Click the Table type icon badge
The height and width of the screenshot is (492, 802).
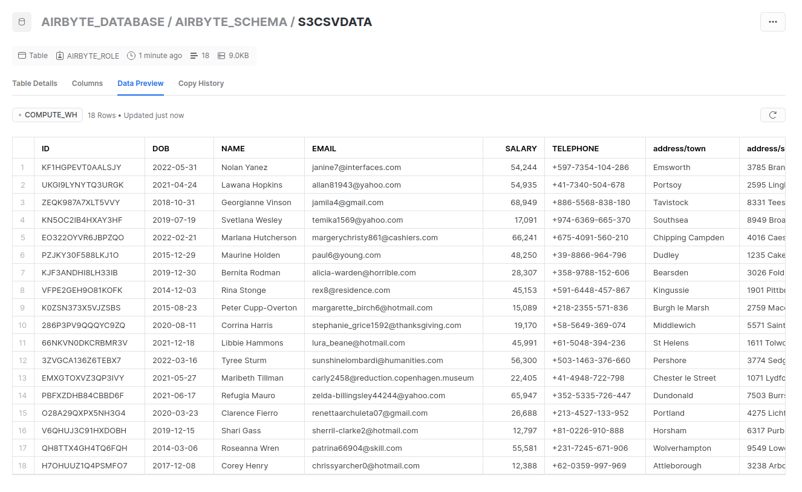point(22,55)
